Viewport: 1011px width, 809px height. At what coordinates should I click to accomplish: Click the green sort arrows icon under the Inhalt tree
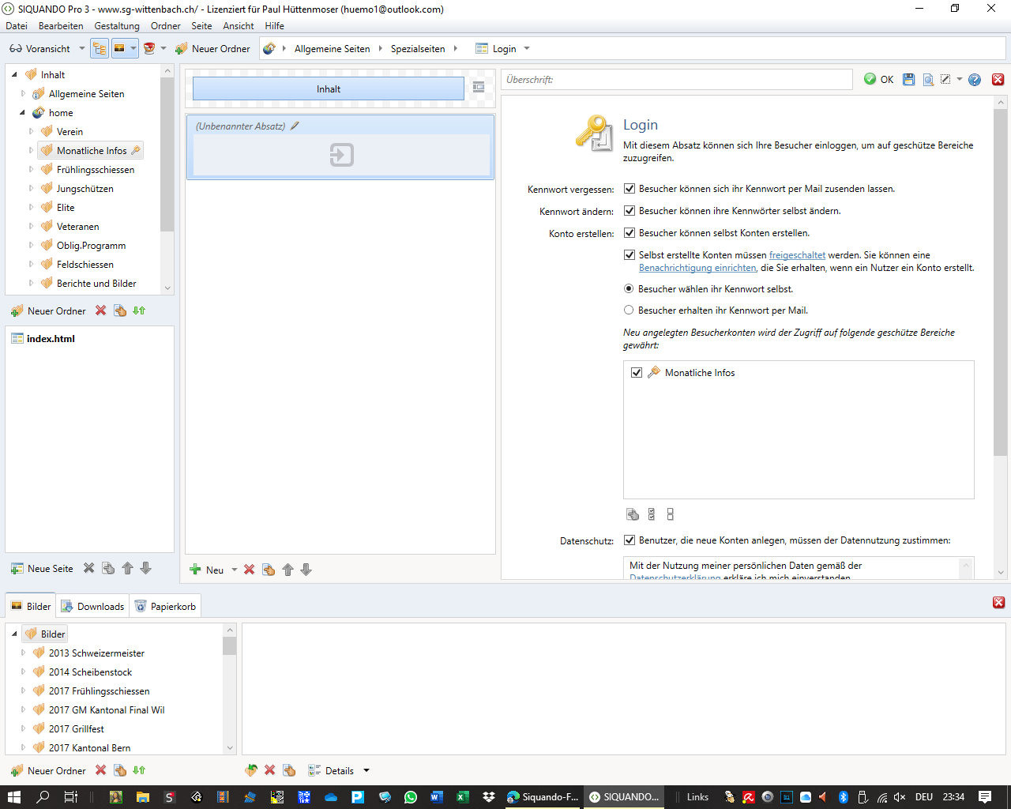click(x=139, y=310)
